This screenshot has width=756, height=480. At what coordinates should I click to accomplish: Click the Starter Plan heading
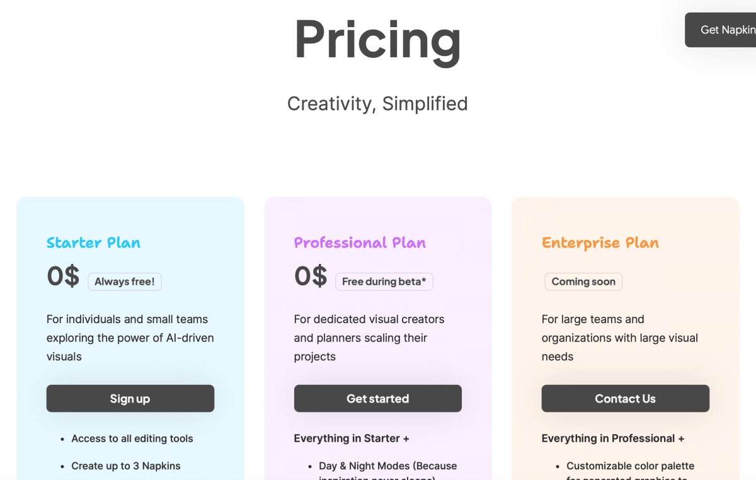93,243
